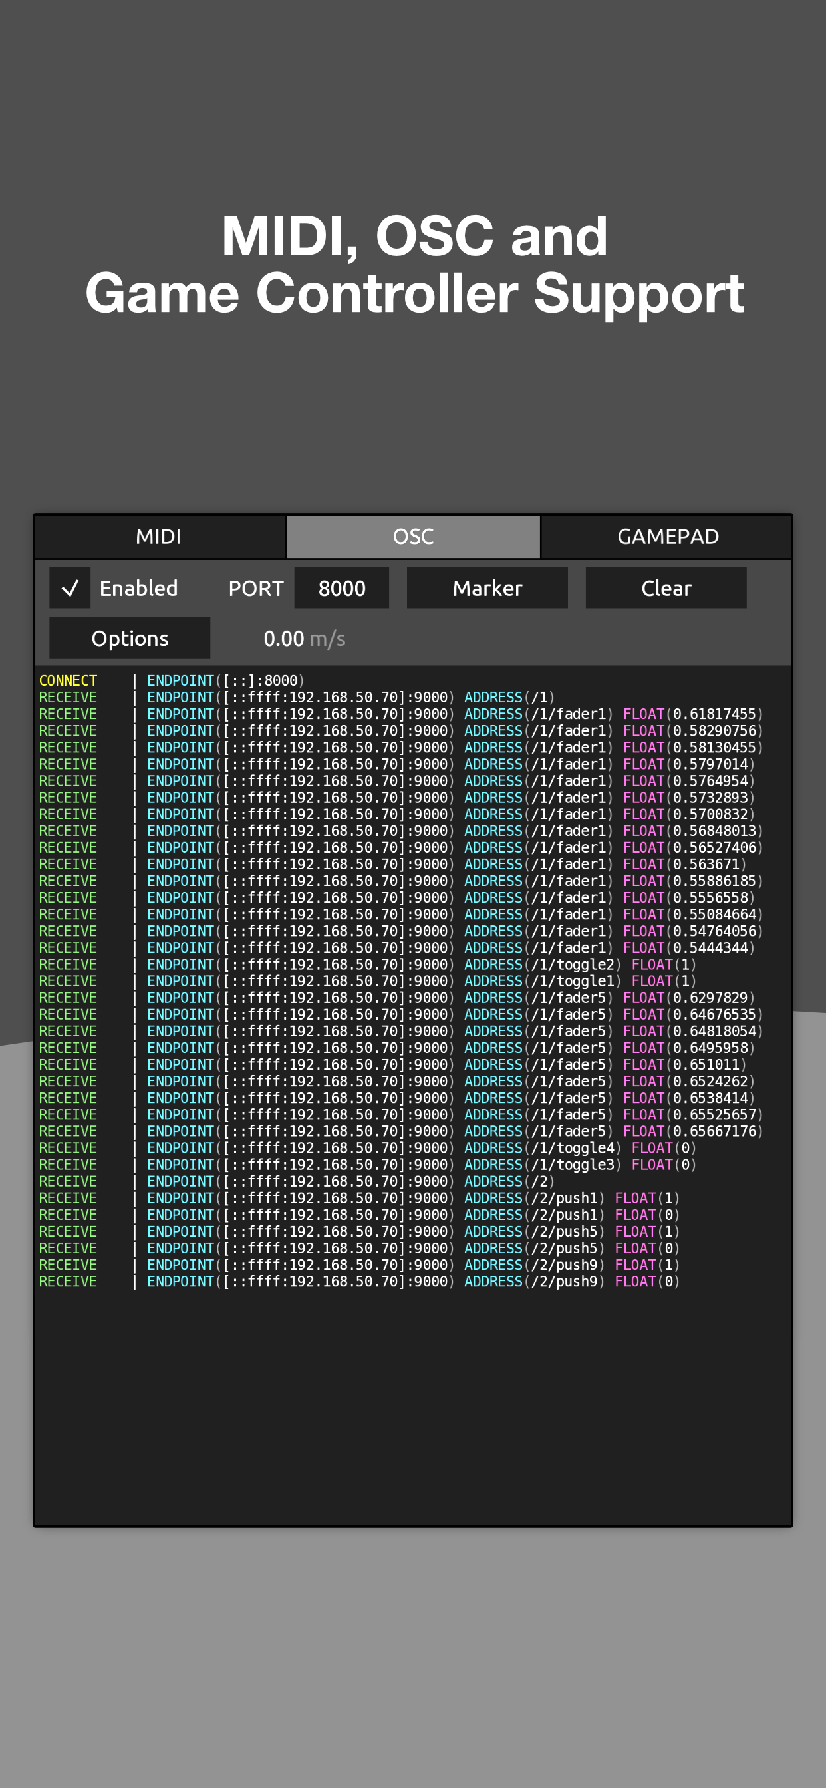826x1788 pixels.
Task: Click the /2/push5 FLOAT(1) row
Action: pyautogui.click(x=359, y=1231)
